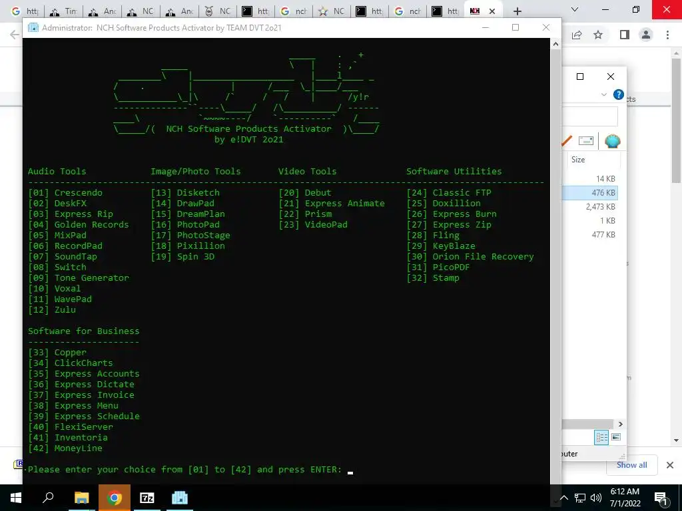
Task: Close the Chrome downloads bar
Action: [670, 465]
